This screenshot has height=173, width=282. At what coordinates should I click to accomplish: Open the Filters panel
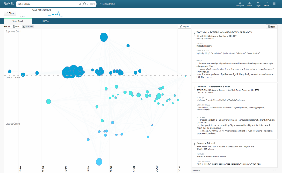(x=10, y=13)
